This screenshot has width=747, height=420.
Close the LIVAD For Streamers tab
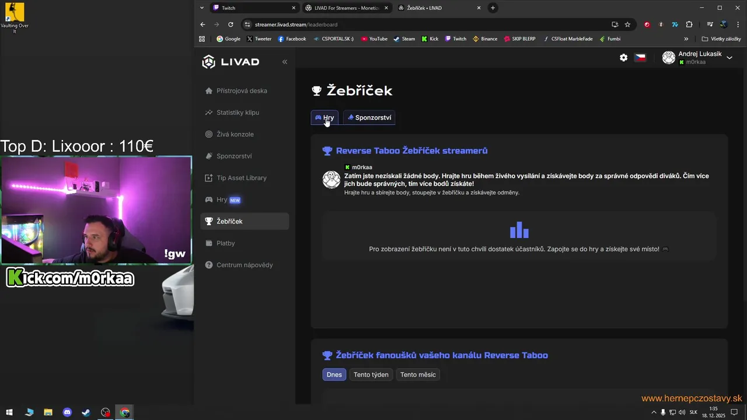[386, 8]
